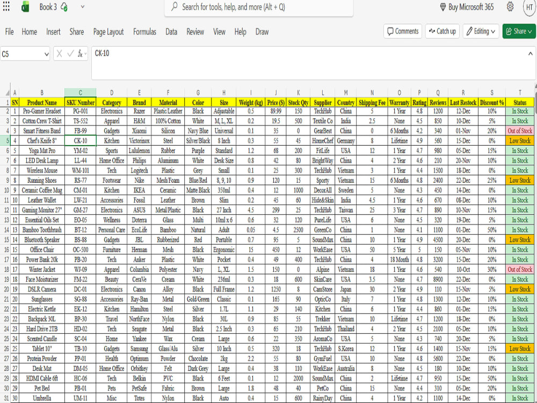537x403 pixels.
Task: Open the Draw tab
Action: [x=262, y=32]
